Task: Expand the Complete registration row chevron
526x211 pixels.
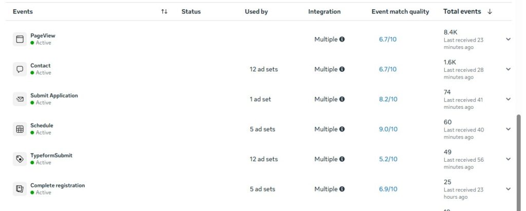Action: (x=509, y=189)
